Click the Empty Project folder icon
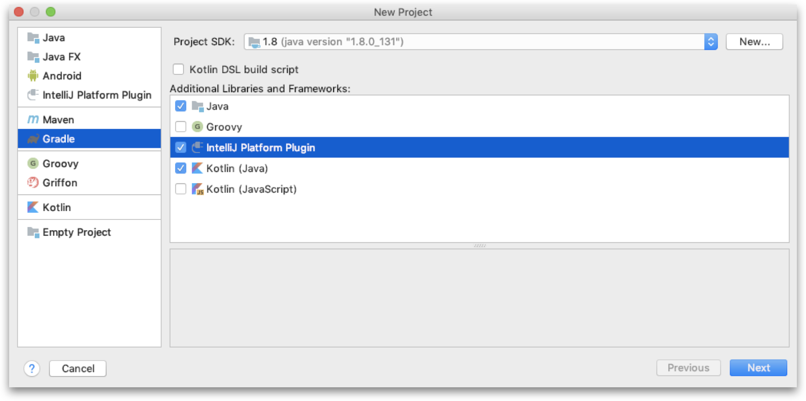 pyautogui.click(x=33, y=232)
